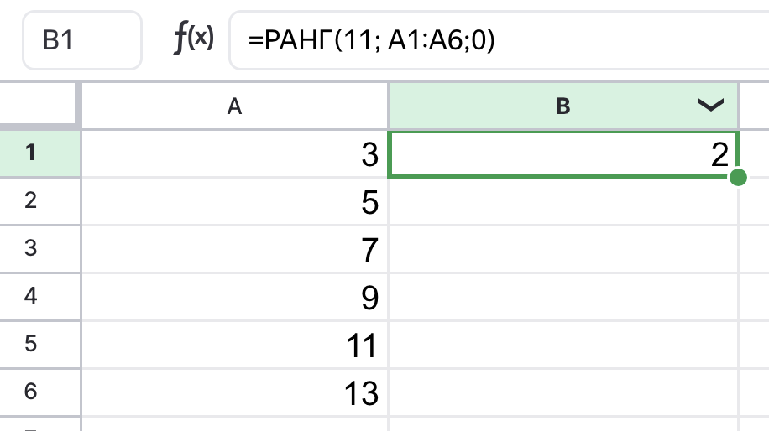Click the fx function icon
769x431 pixels.
(x=193, y=39)
